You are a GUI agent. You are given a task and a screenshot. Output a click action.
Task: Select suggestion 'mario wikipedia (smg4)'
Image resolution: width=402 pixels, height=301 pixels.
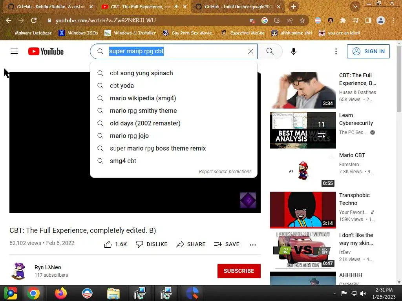pyautogui.click(x=174, y=98)
